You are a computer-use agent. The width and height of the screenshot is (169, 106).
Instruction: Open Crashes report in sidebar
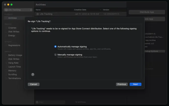pyautogui.click(x=12, y=28)
